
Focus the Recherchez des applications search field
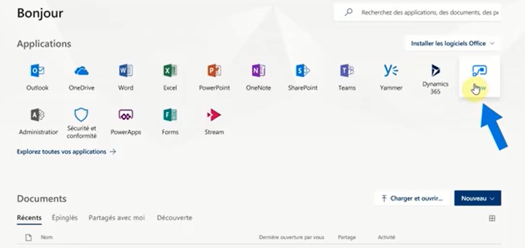point(417,12)
